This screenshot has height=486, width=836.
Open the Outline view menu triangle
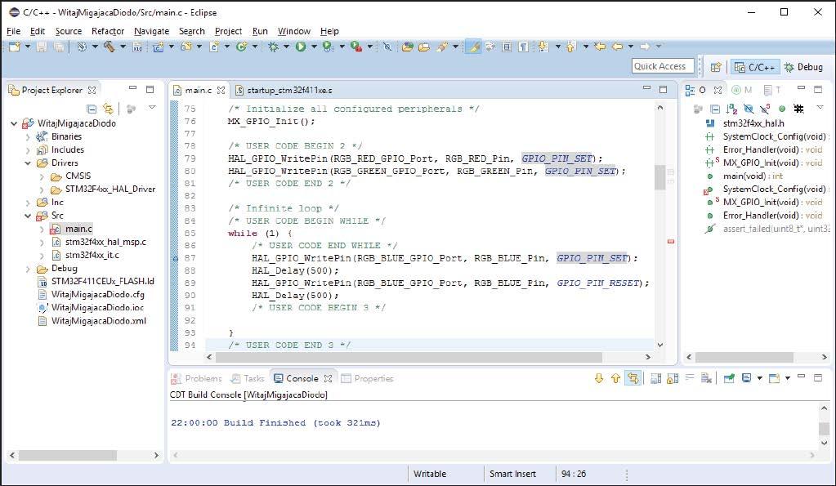pyautogui.click(x=820, y=108)
